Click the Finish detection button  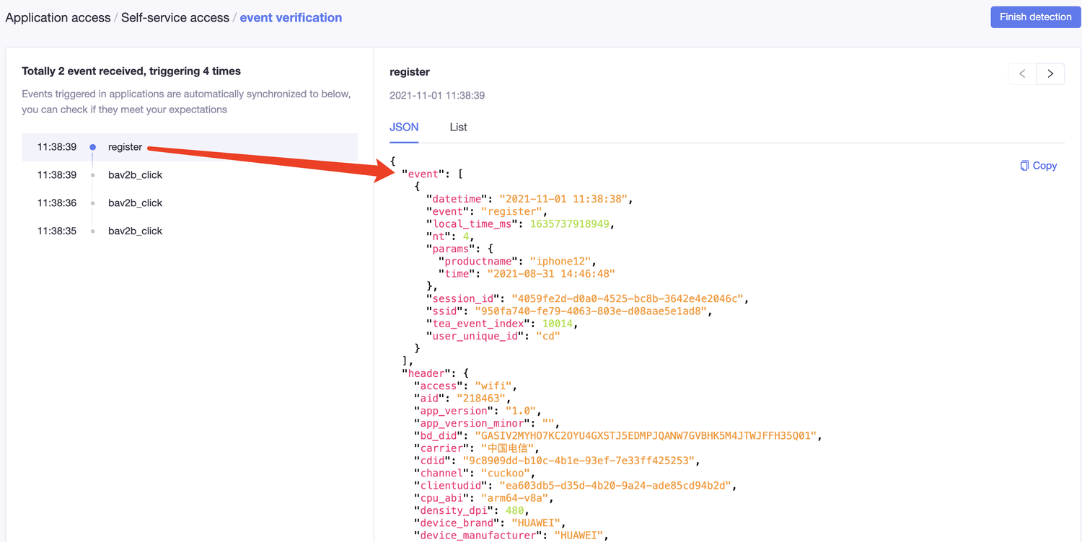[x=1035, y=17]
